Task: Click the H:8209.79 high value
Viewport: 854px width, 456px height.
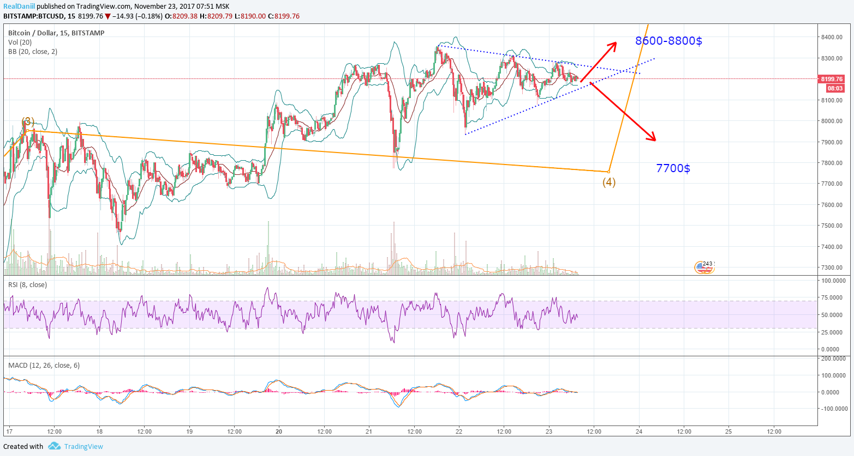Action: pyautogui.click(x=216, y=16)
